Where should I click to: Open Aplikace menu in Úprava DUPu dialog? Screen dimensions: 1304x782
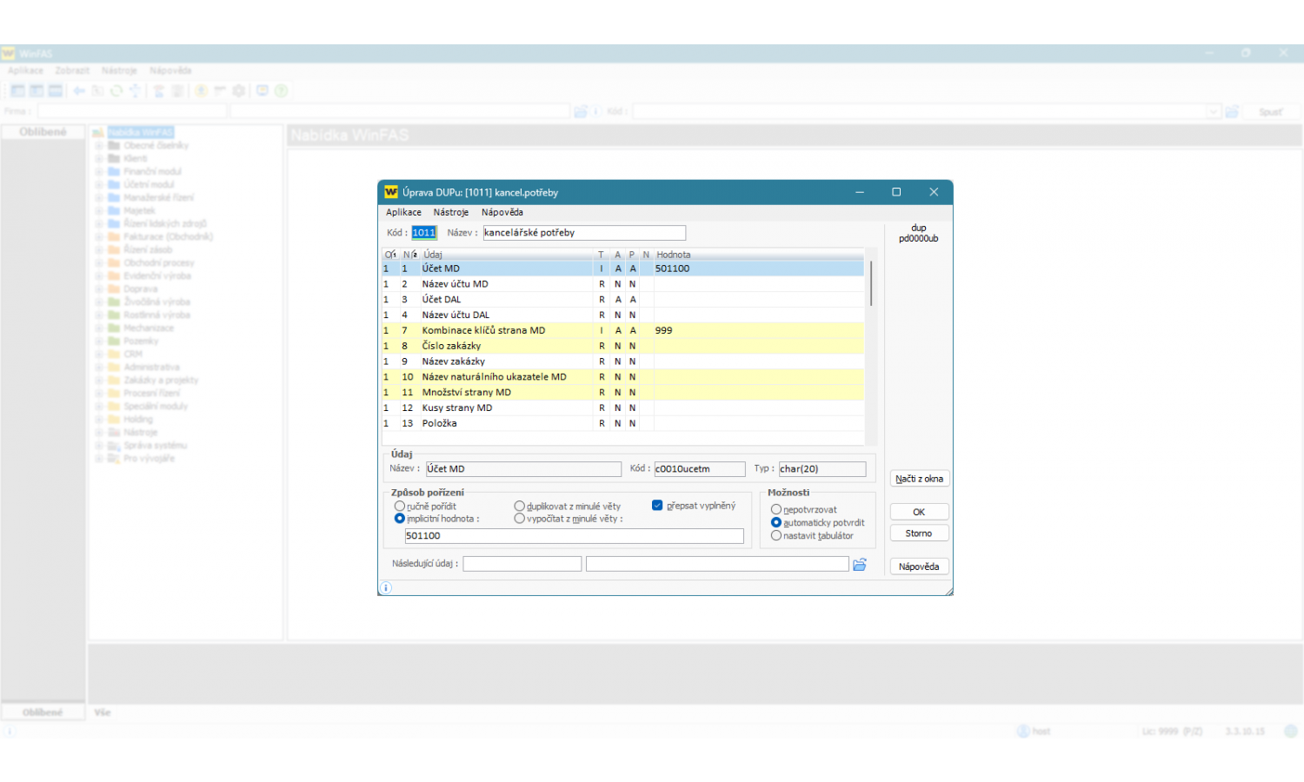pos(403,212)
